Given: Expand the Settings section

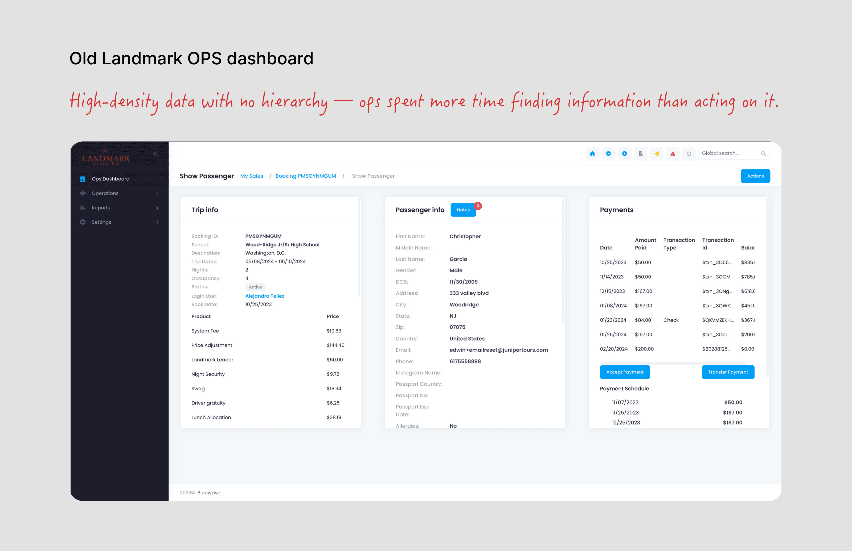Looking at the screenshot, I should pyautogui.click(x=101, y=222).
